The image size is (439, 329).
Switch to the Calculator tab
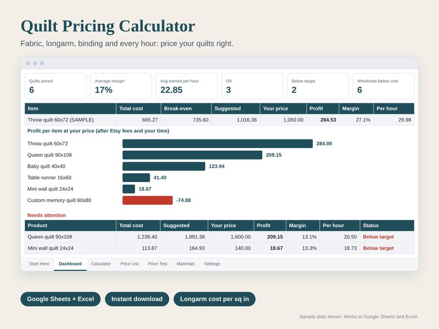101,264
